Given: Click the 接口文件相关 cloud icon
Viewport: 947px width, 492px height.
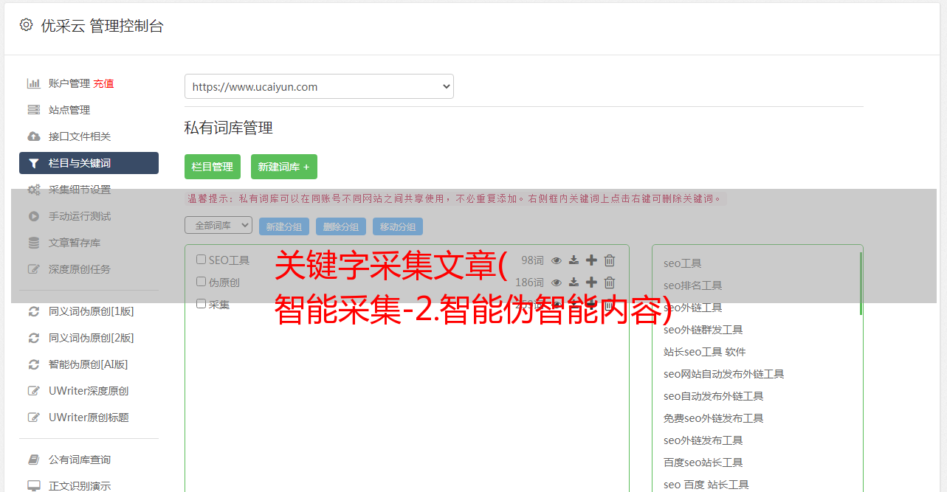Looking at the screenshot, I should [34, 136].
